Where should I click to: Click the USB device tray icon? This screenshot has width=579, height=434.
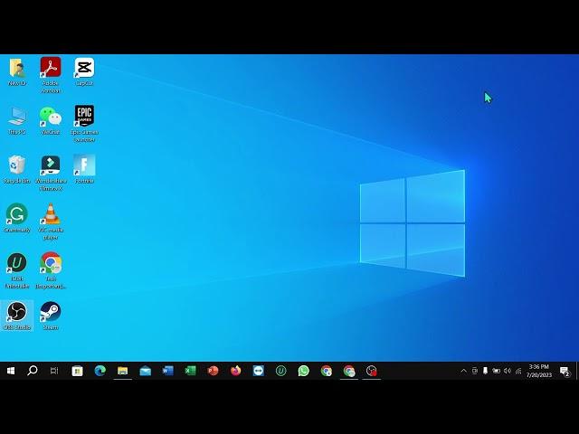[x=485, y=371]
